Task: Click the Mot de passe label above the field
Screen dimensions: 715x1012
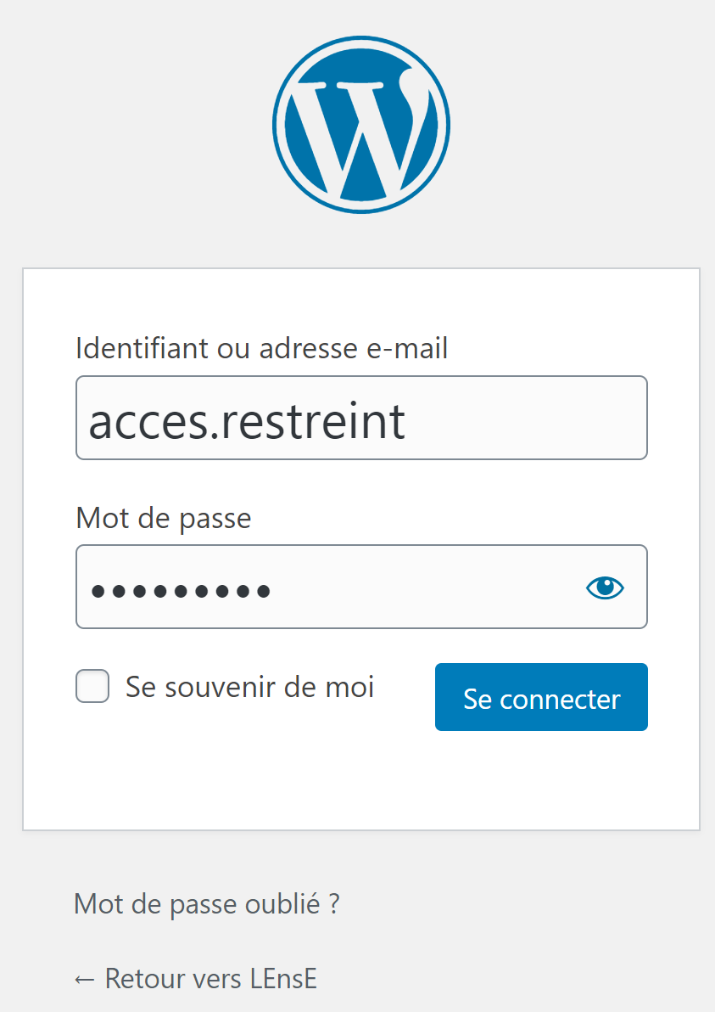Action: pos(163,518)
